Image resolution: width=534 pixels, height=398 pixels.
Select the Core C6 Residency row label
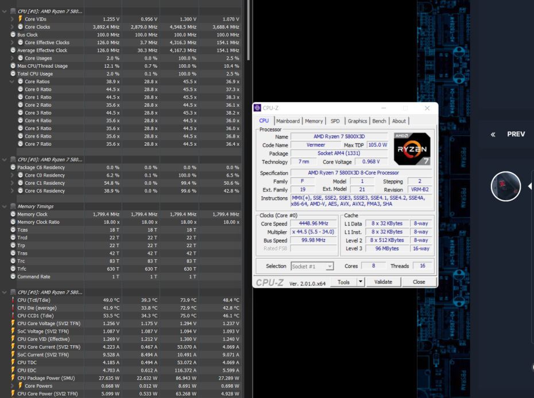pos(45,190)
